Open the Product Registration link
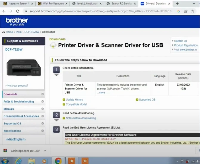The width and height of the screenshot is (200, 164). pyautogui.click(x=186, y=45)
